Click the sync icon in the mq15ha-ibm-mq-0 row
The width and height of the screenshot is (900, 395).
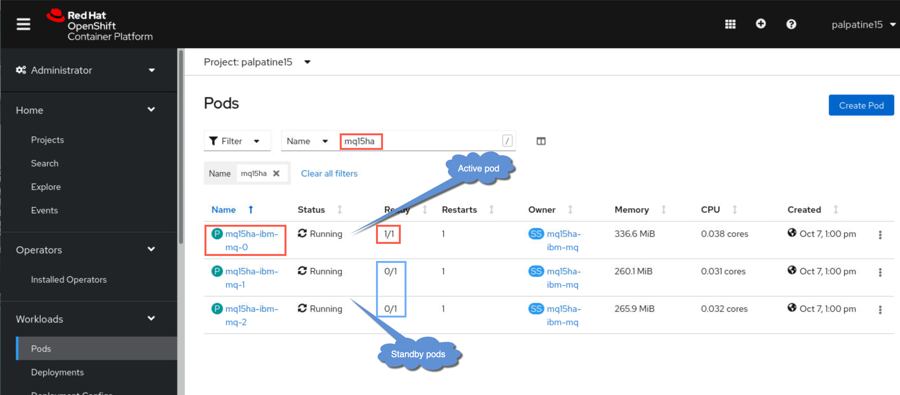(302, 233)
